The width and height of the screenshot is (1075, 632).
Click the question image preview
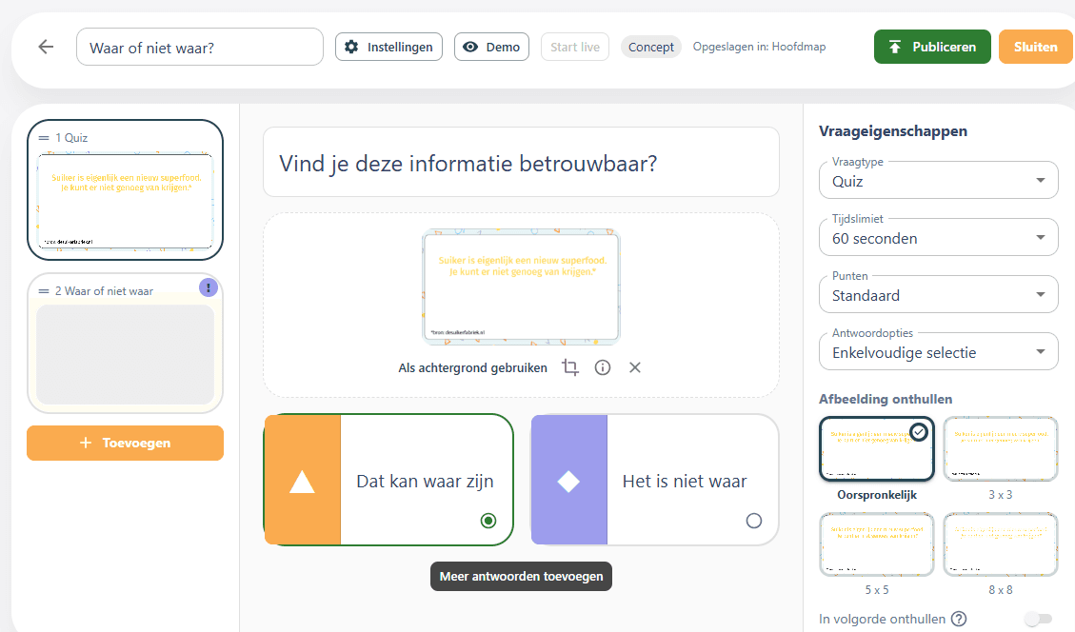(x=521, y=286)
